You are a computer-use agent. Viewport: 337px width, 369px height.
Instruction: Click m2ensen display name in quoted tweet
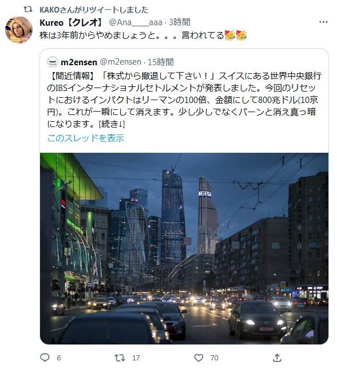79,62
